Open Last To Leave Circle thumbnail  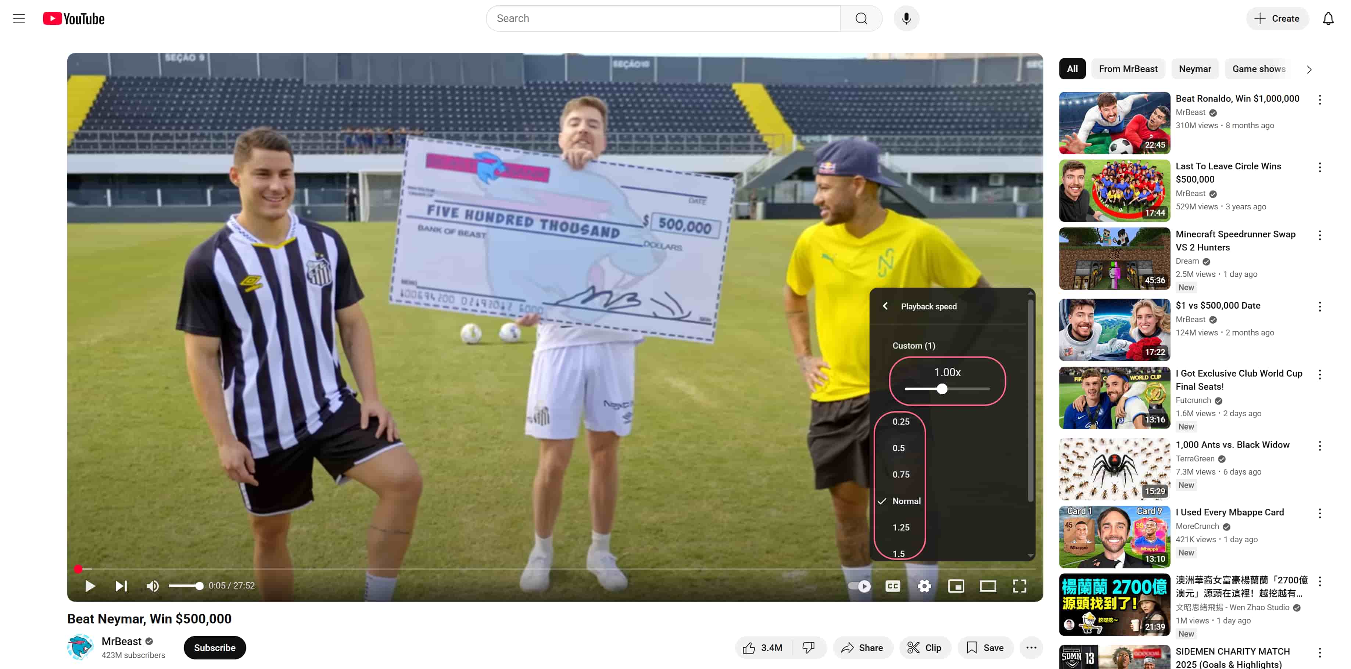pyautogui.click(x=1114, y=191)
